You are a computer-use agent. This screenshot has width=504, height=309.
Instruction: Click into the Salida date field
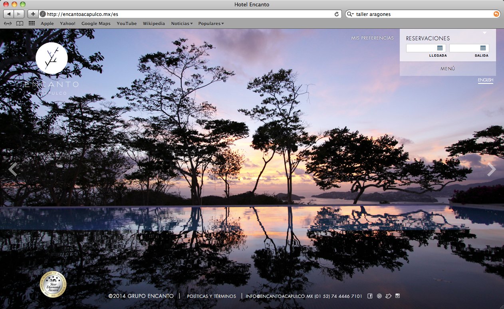click(x=469, y=48)
